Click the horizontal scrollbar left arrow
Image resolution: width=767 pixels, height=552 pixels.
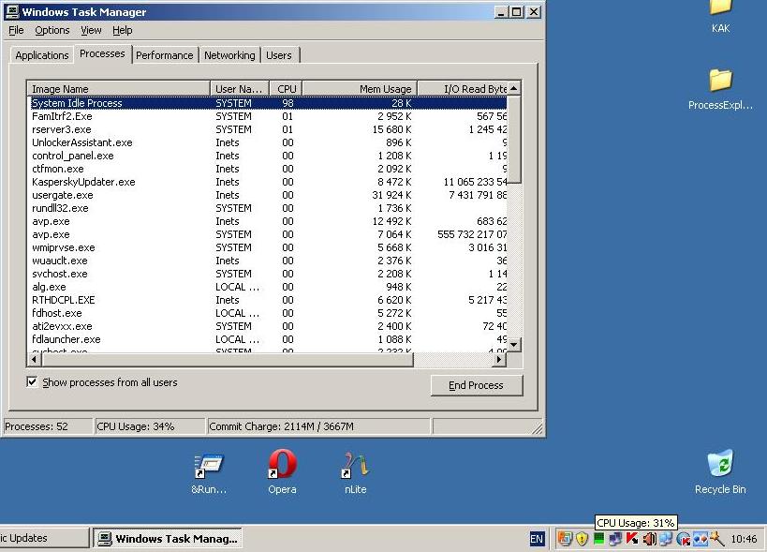pyautogui.click(x=34, y=360)
